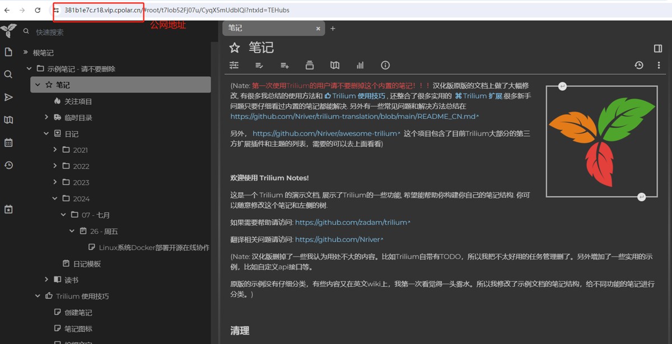The image size is (672, 344).
Task: Select 创建笔记 note in tree
Action: pos(78,313)
